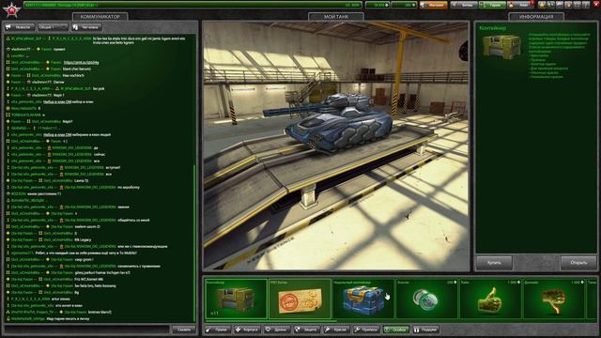Open the Дроны drones category tab
This screenshot has height=338, width=601.
[277, 330]
